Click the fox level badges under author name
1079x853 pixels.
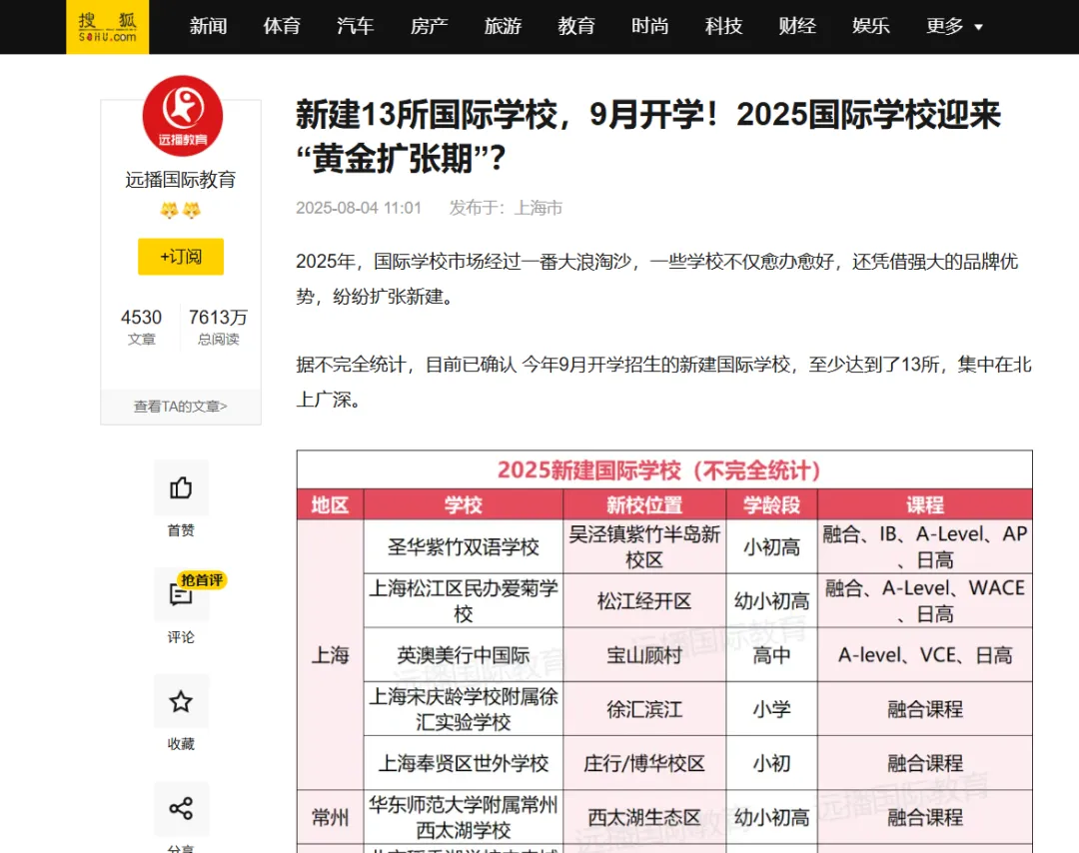(180, 210)
